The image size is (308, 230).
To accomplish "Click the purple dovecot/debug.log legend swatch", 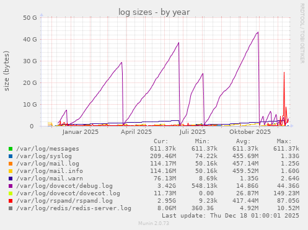I will 11,186.
